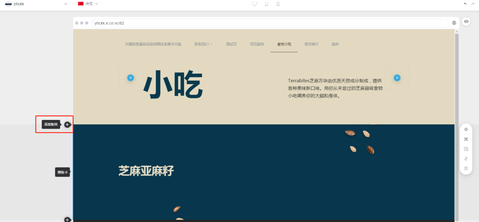479x222 pixels.
Task: Click the 模板-0 label
Action: coord(63,172)
